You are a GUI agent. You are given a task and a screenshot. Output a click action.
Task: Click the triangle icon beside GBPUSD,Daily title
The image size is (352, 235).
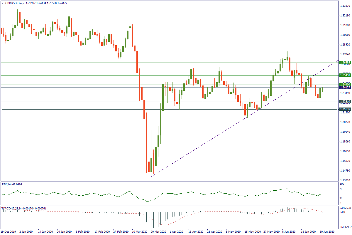[2, 3]
